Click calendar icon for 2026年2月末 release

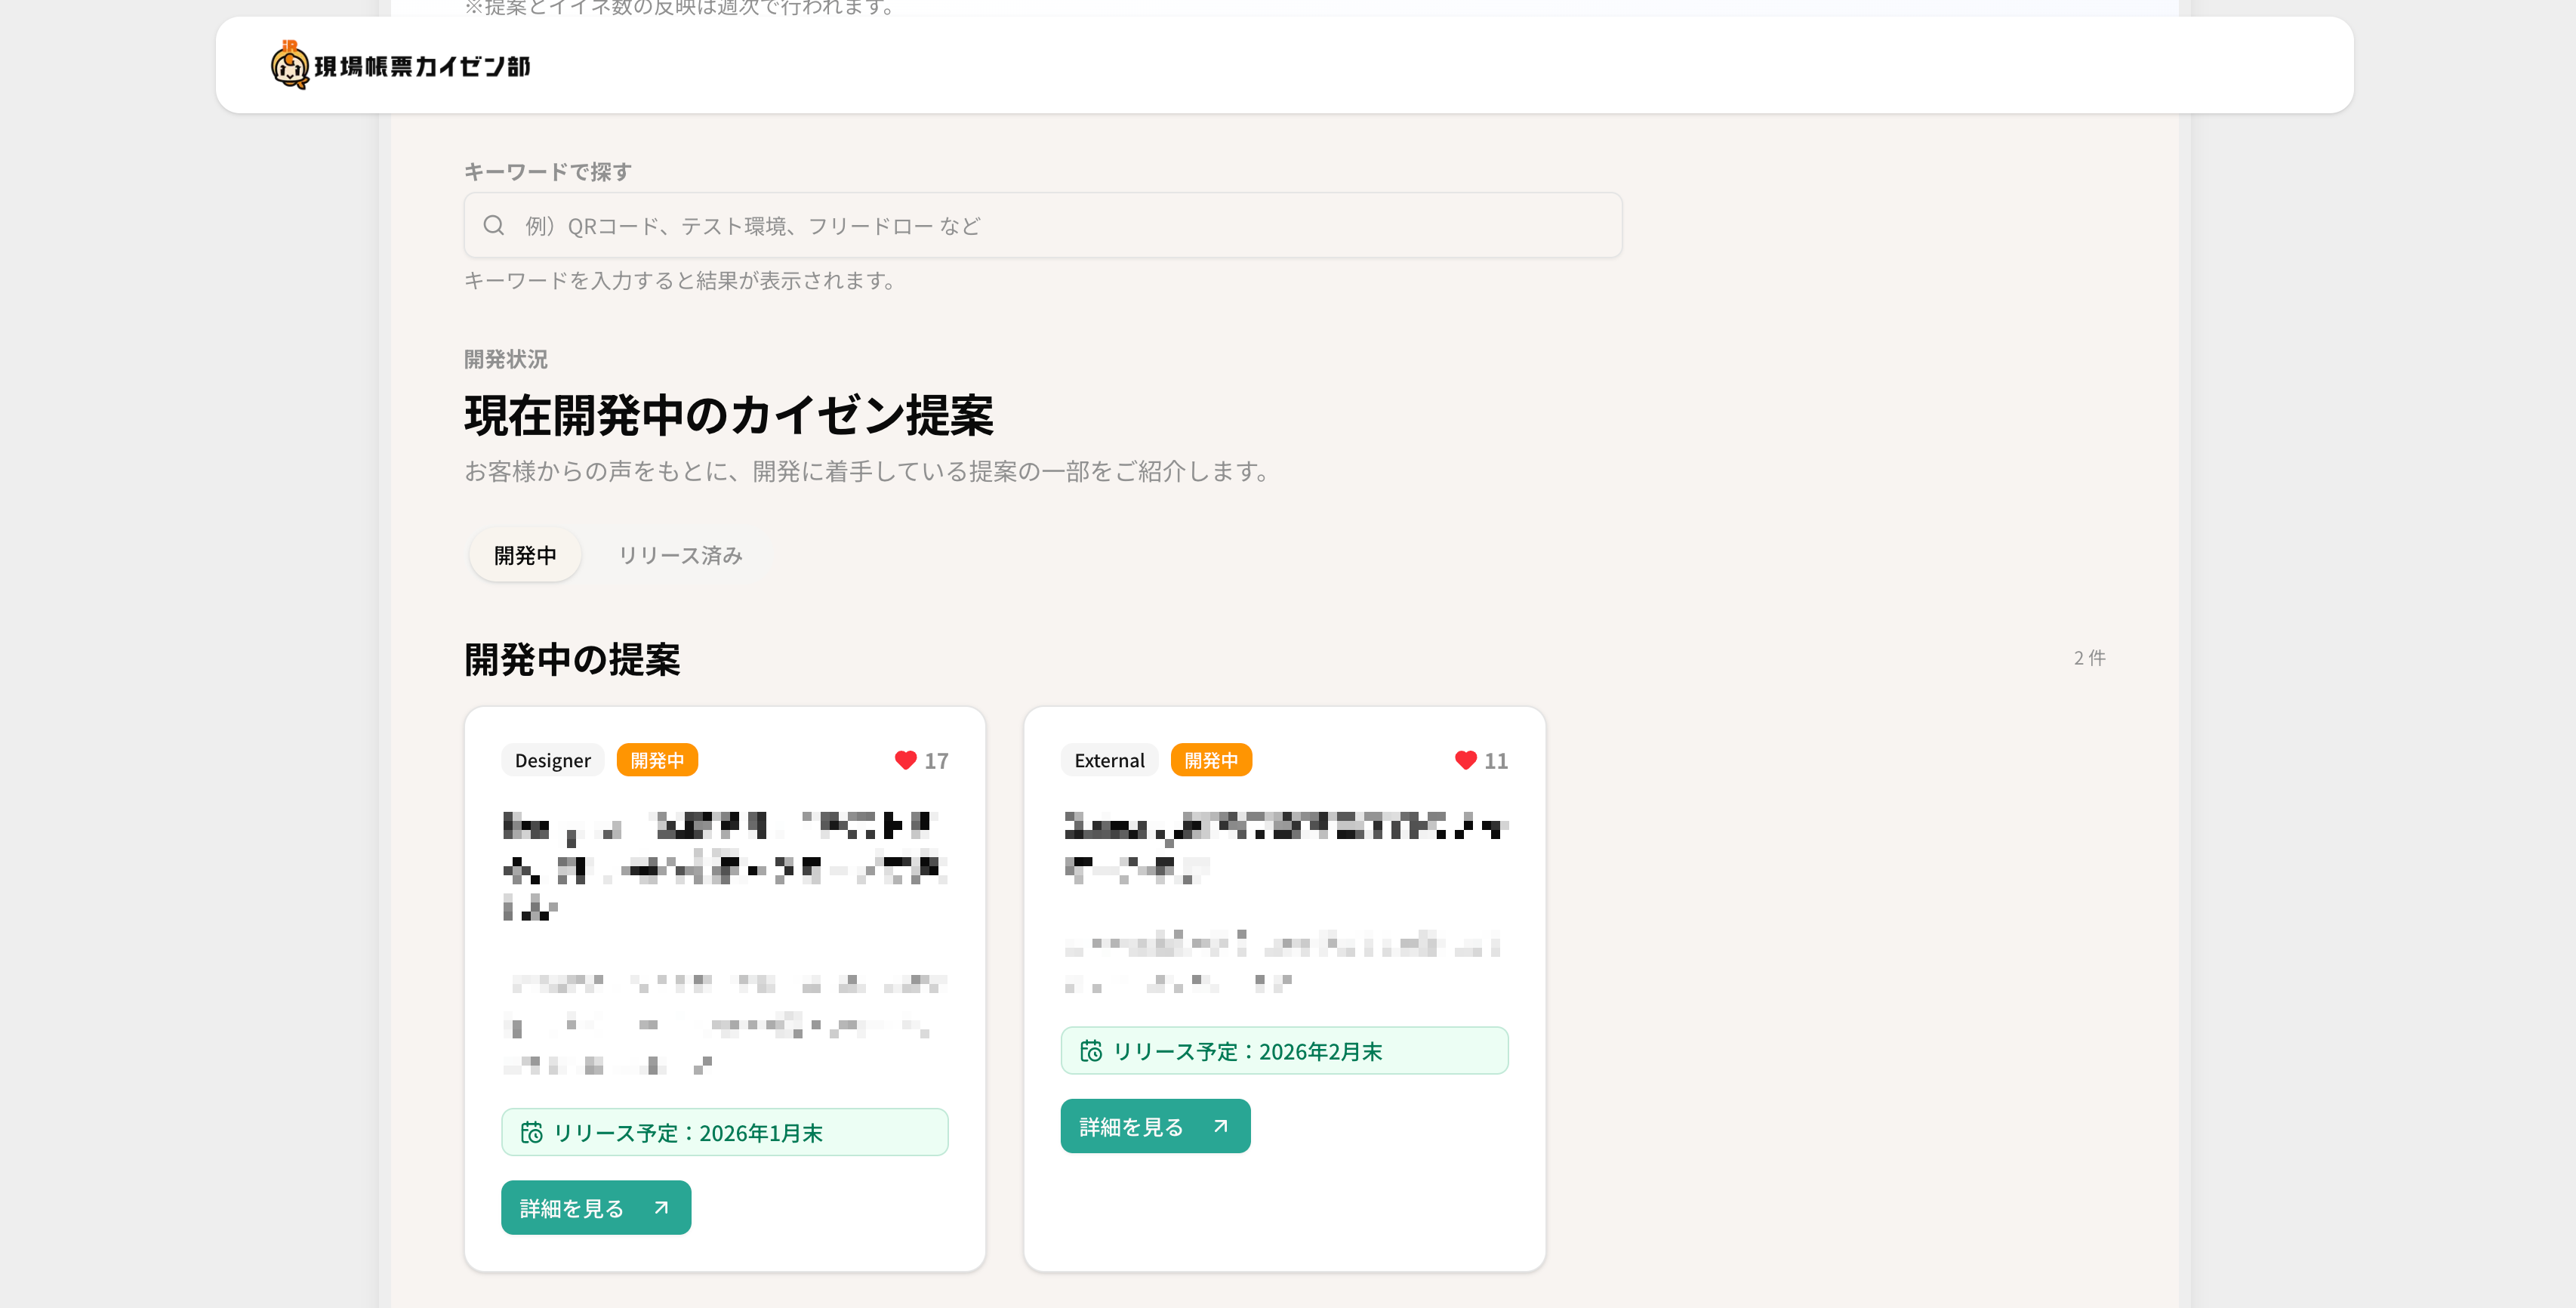[1090, 1051]
